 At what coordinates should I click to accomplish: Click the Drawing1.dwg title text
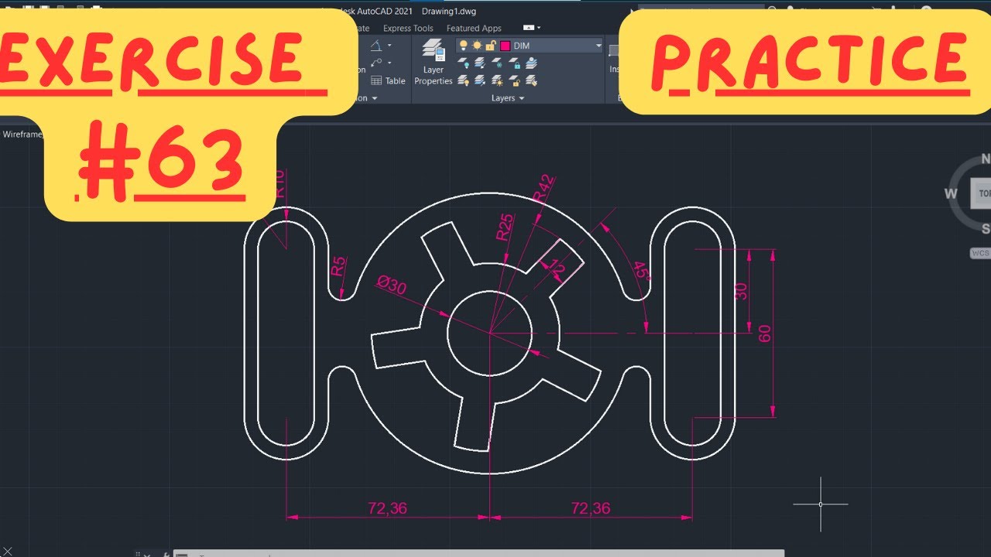(x=449, y=12)
